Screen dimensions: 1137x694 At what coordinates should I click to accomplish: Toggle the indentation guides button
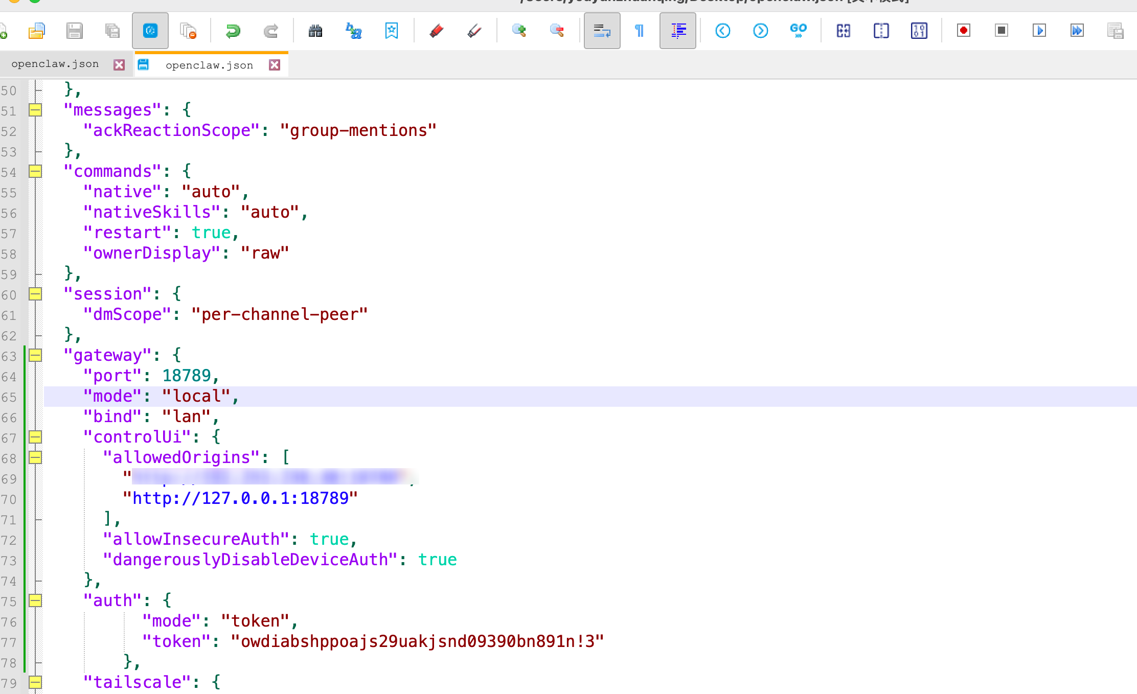[677, 31]
